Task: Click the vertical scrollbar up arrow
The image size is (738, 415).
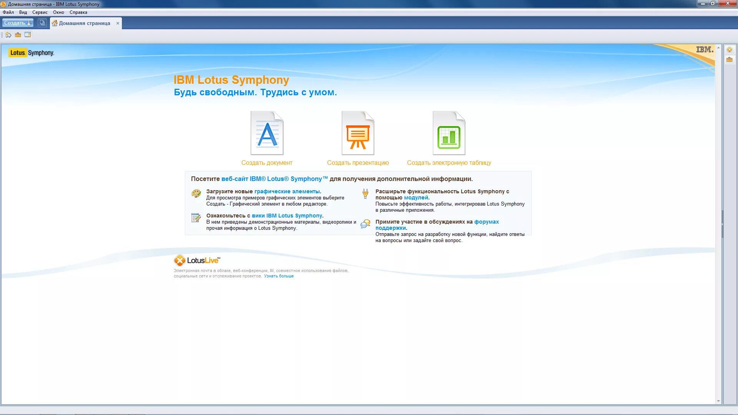Action: coord(718,48)
